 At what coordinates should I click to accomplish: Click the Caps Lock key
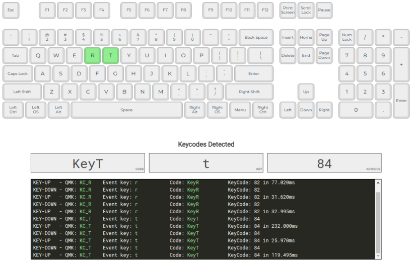click(18, 73)
